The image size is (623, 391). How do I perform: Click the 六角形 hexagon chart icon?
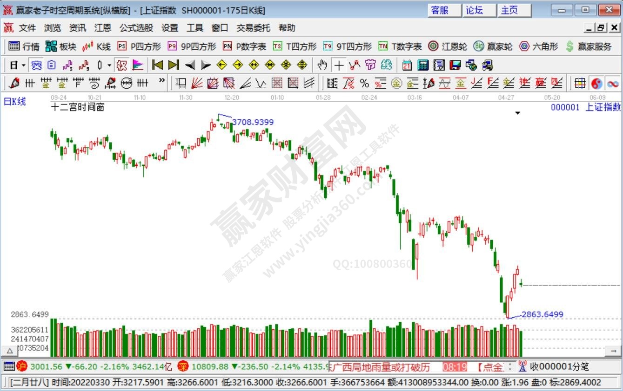pos(538,46)
